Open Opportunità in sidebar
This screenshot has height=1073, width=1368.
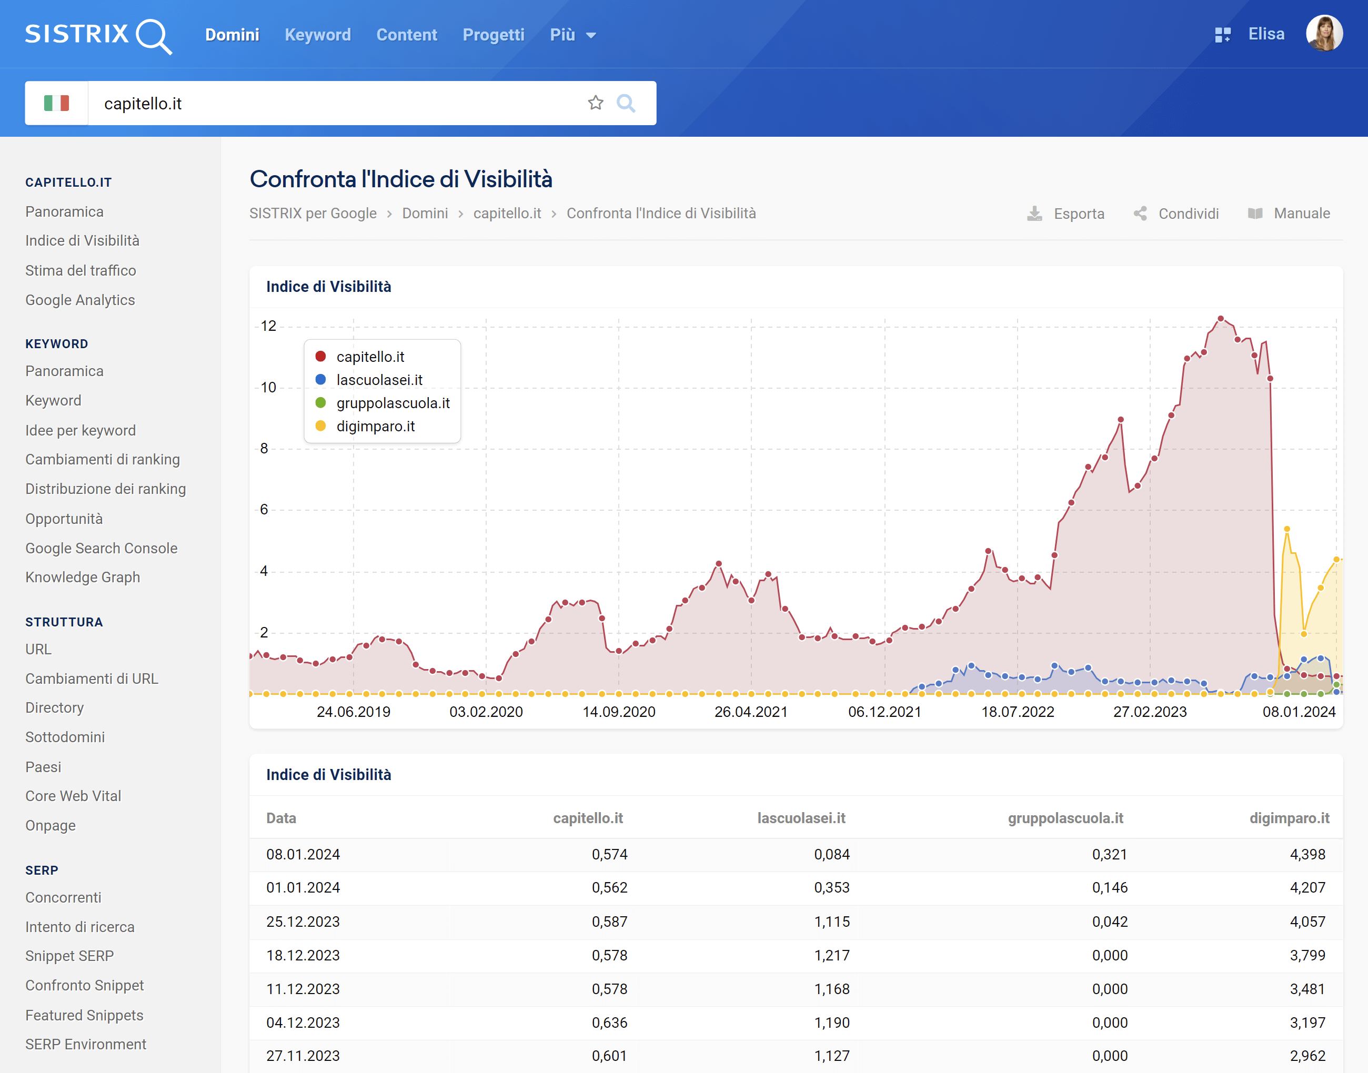[x=64, y=519]
